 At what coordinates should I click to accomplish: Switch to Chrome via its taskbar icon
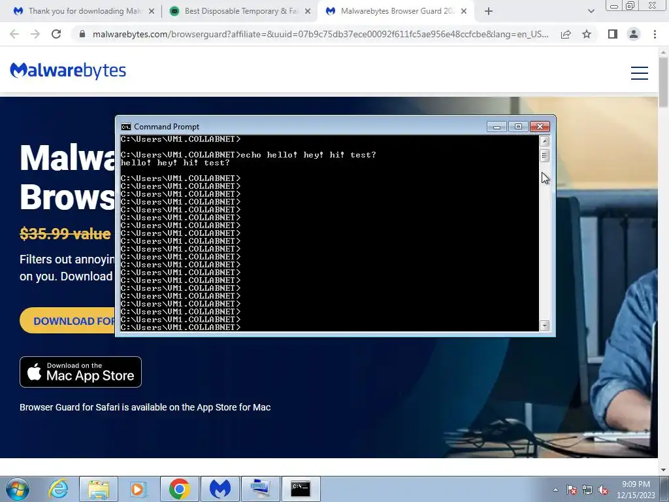[x=179, y=489]
